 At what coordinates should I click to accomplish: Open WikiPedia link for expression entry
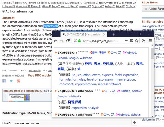(86, 58)
